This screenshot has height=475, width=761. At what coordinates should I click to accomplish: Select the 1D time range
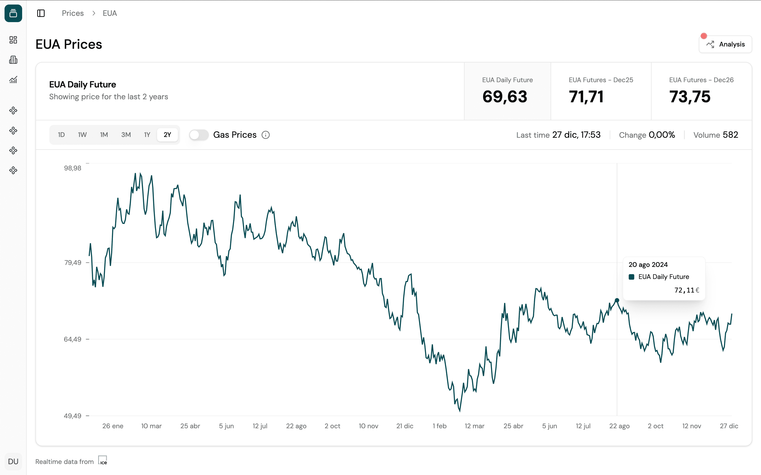[61, 135]
